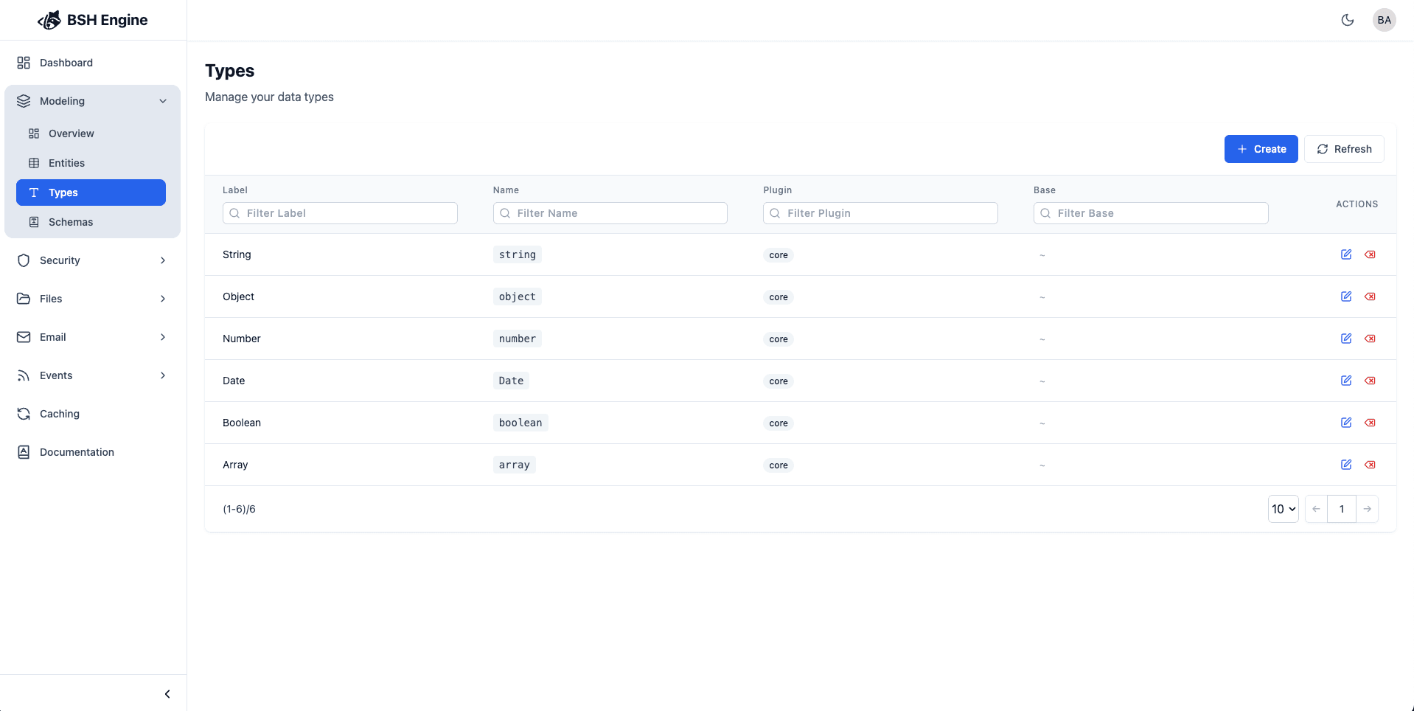This screenshot has width=1414, height=711.
Task: Collapse the sidebar with the bottom chevron
Action: (167, 694)
